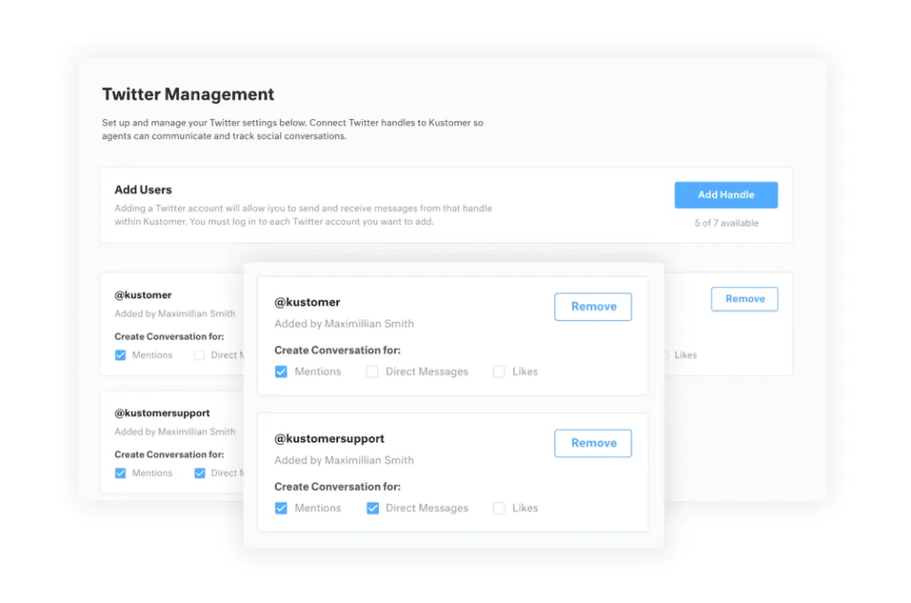Click Remove button in the background panel's right edge
Viewport: 911px width, 603px height.
744,299
